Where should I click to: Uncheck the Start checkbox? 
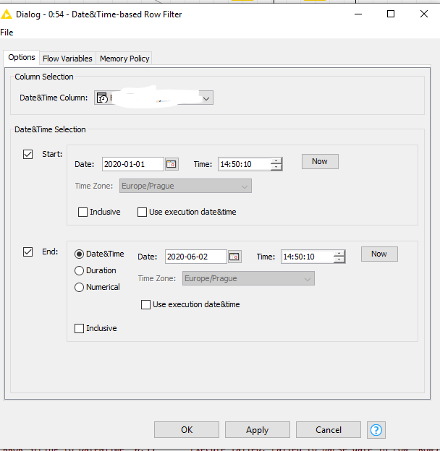coord(28,154)
